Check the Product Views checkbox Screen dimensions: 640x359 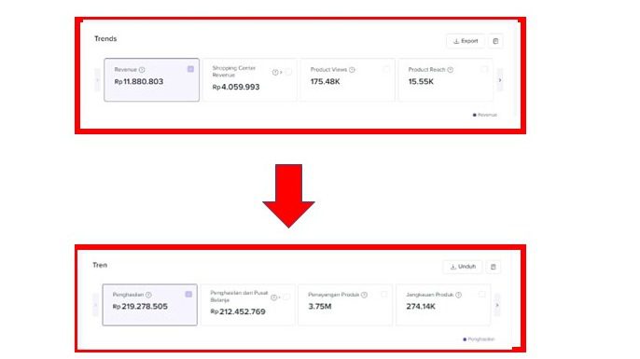click(386, 69)
